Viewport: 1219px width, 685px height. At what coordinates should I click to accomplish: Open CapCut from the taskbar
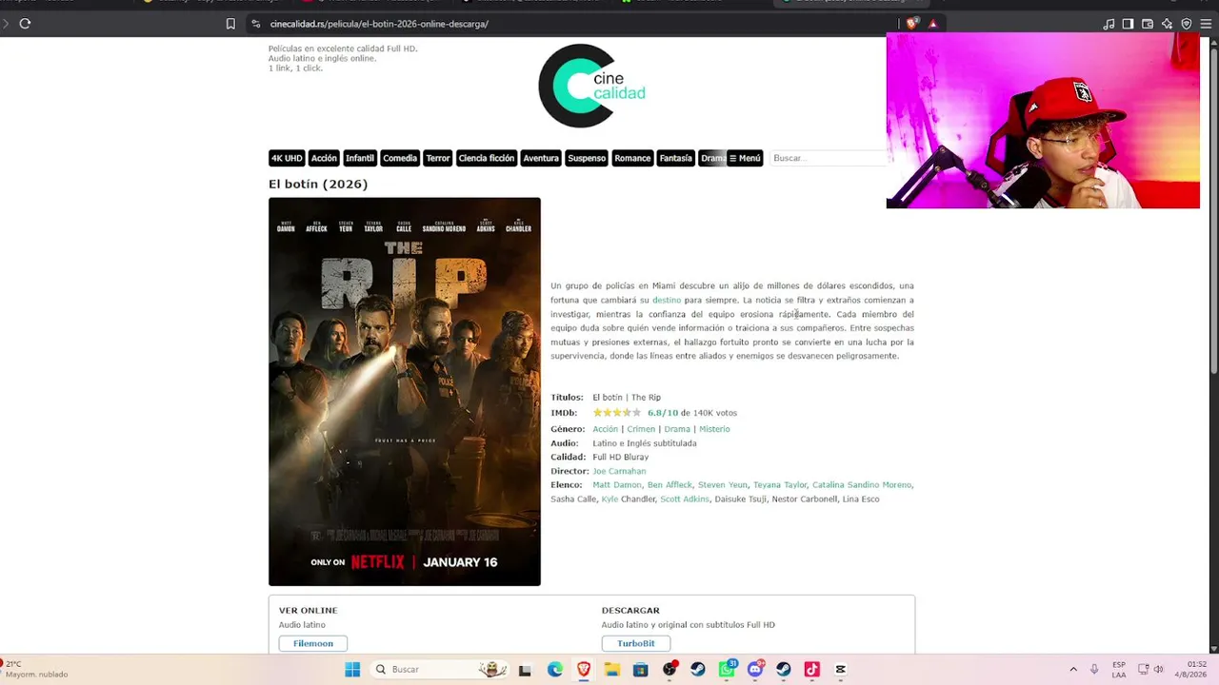point(841,670)
